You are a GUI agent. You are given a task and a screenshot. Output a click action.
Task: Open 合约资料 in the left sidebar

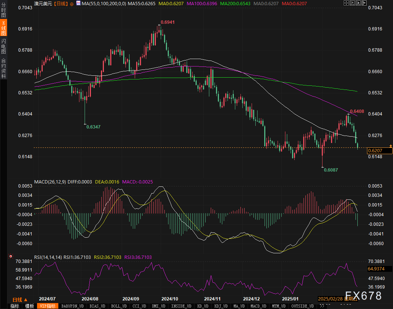[x=3, y=68]
